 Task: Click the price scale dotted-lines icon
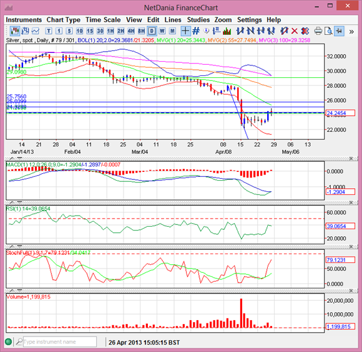[x=217, y=31]
